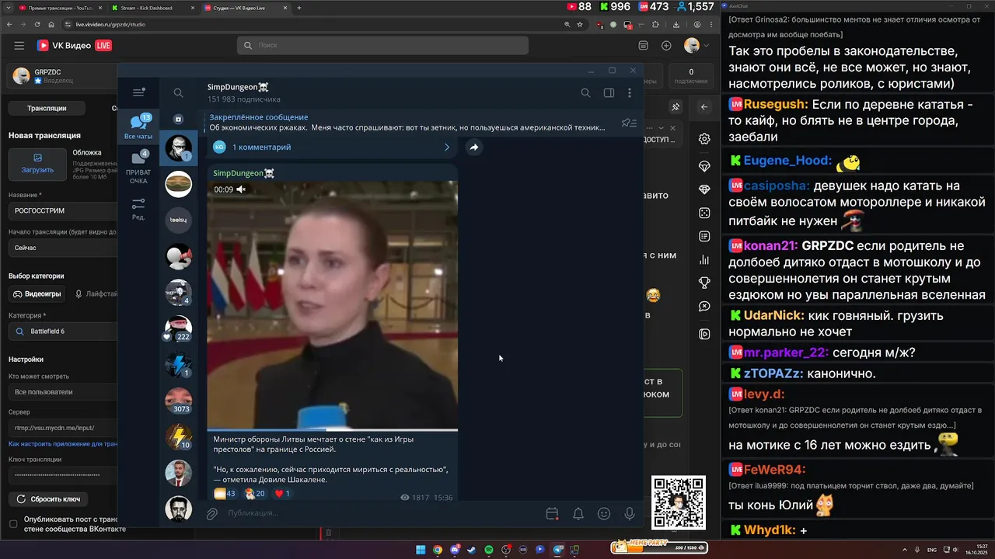This screenshot has height=559, width=995.
Task: Open Telegram hamburger menu
Action: click(138, 92)
